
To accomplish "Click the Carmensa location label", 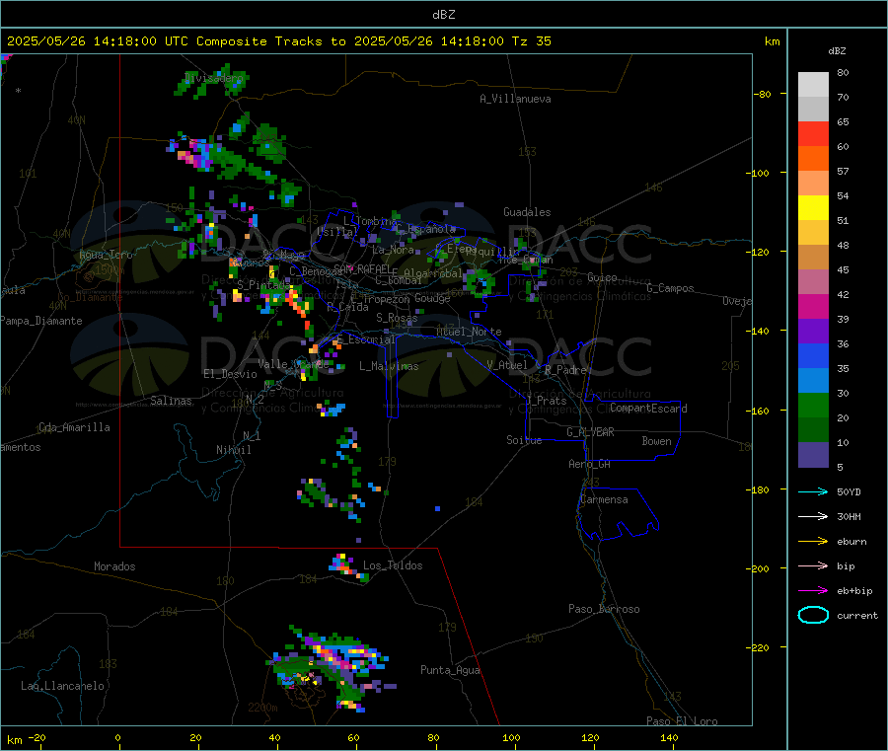I will coord(604,499).
